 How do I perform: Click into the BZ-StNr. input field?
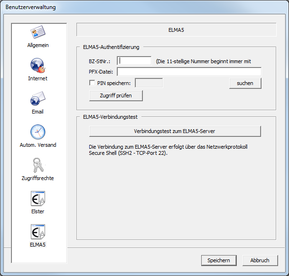[134, 61]
